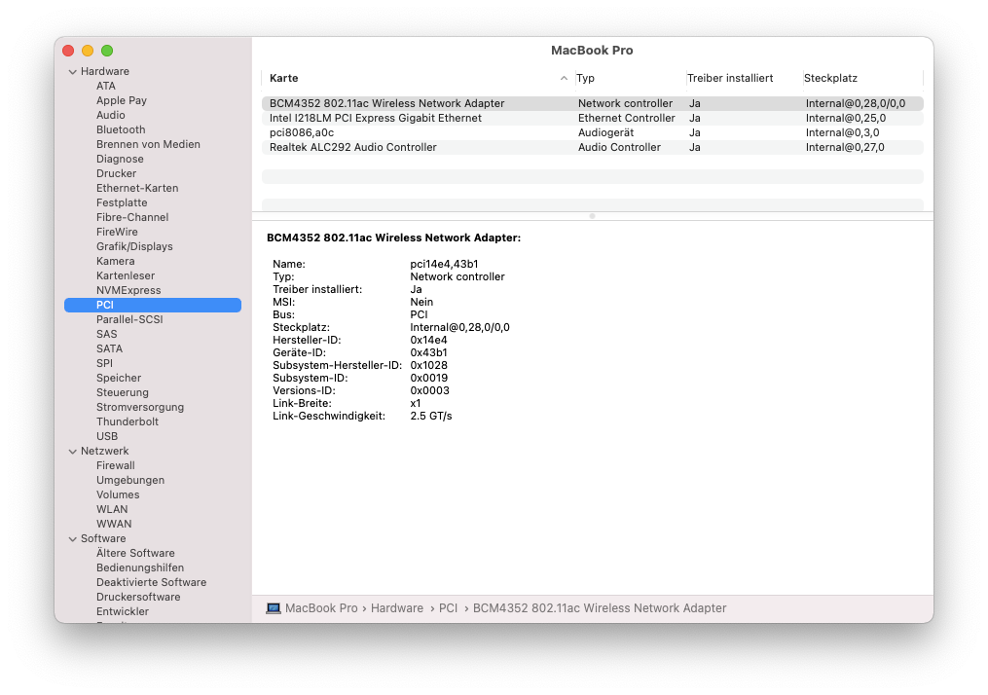Select ATA in the sidebar
The width and height of the screenshot is (988, 695).
coord(106,86)
